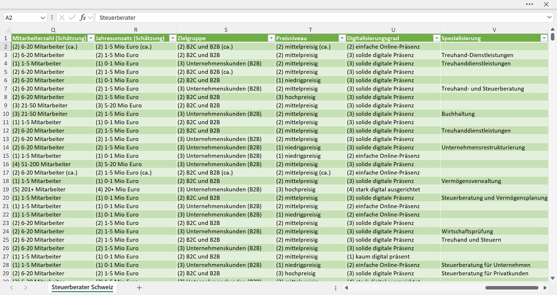Click the Insert Function fx icon

click(x=82, y=18)
